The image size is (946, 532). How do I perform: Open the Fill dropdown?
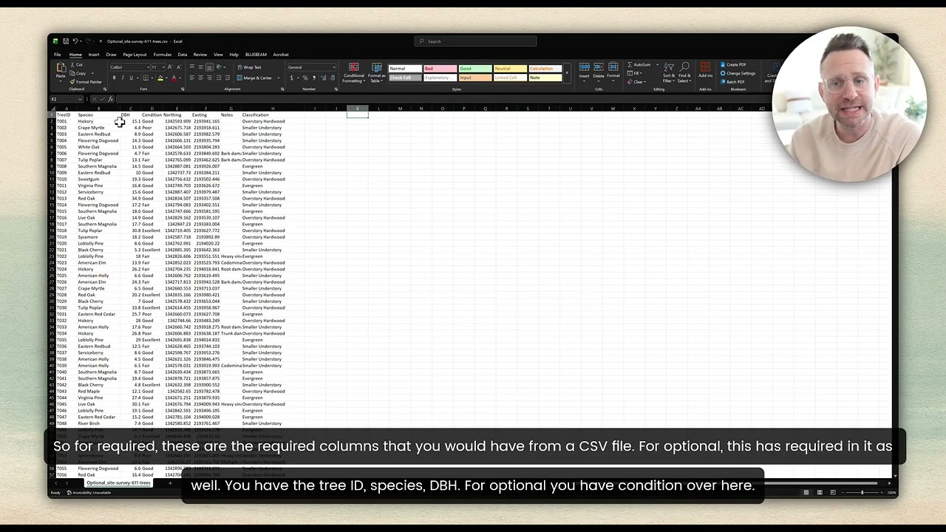[x=634, y=73]
